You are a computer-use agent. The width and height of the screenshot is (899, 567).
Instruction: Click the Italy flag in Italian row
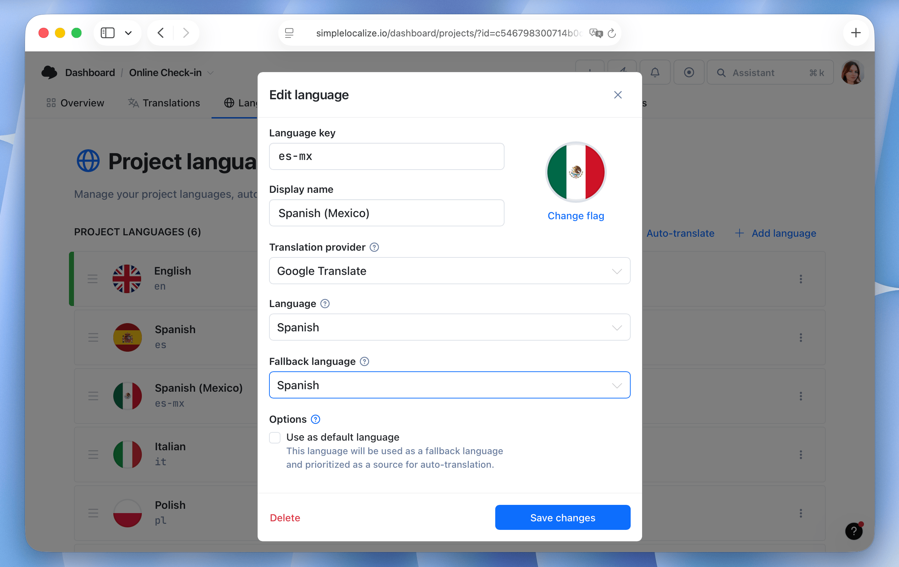pyautogui.click(x=127, y=454)
